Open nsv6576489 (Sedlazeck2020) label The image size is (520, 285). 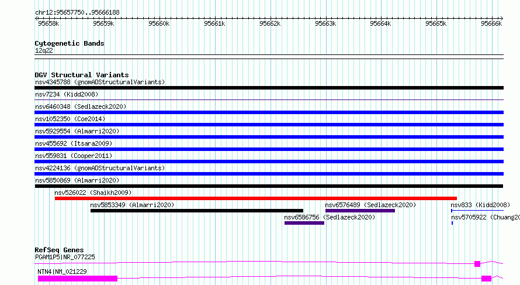[x=370, y=205]
